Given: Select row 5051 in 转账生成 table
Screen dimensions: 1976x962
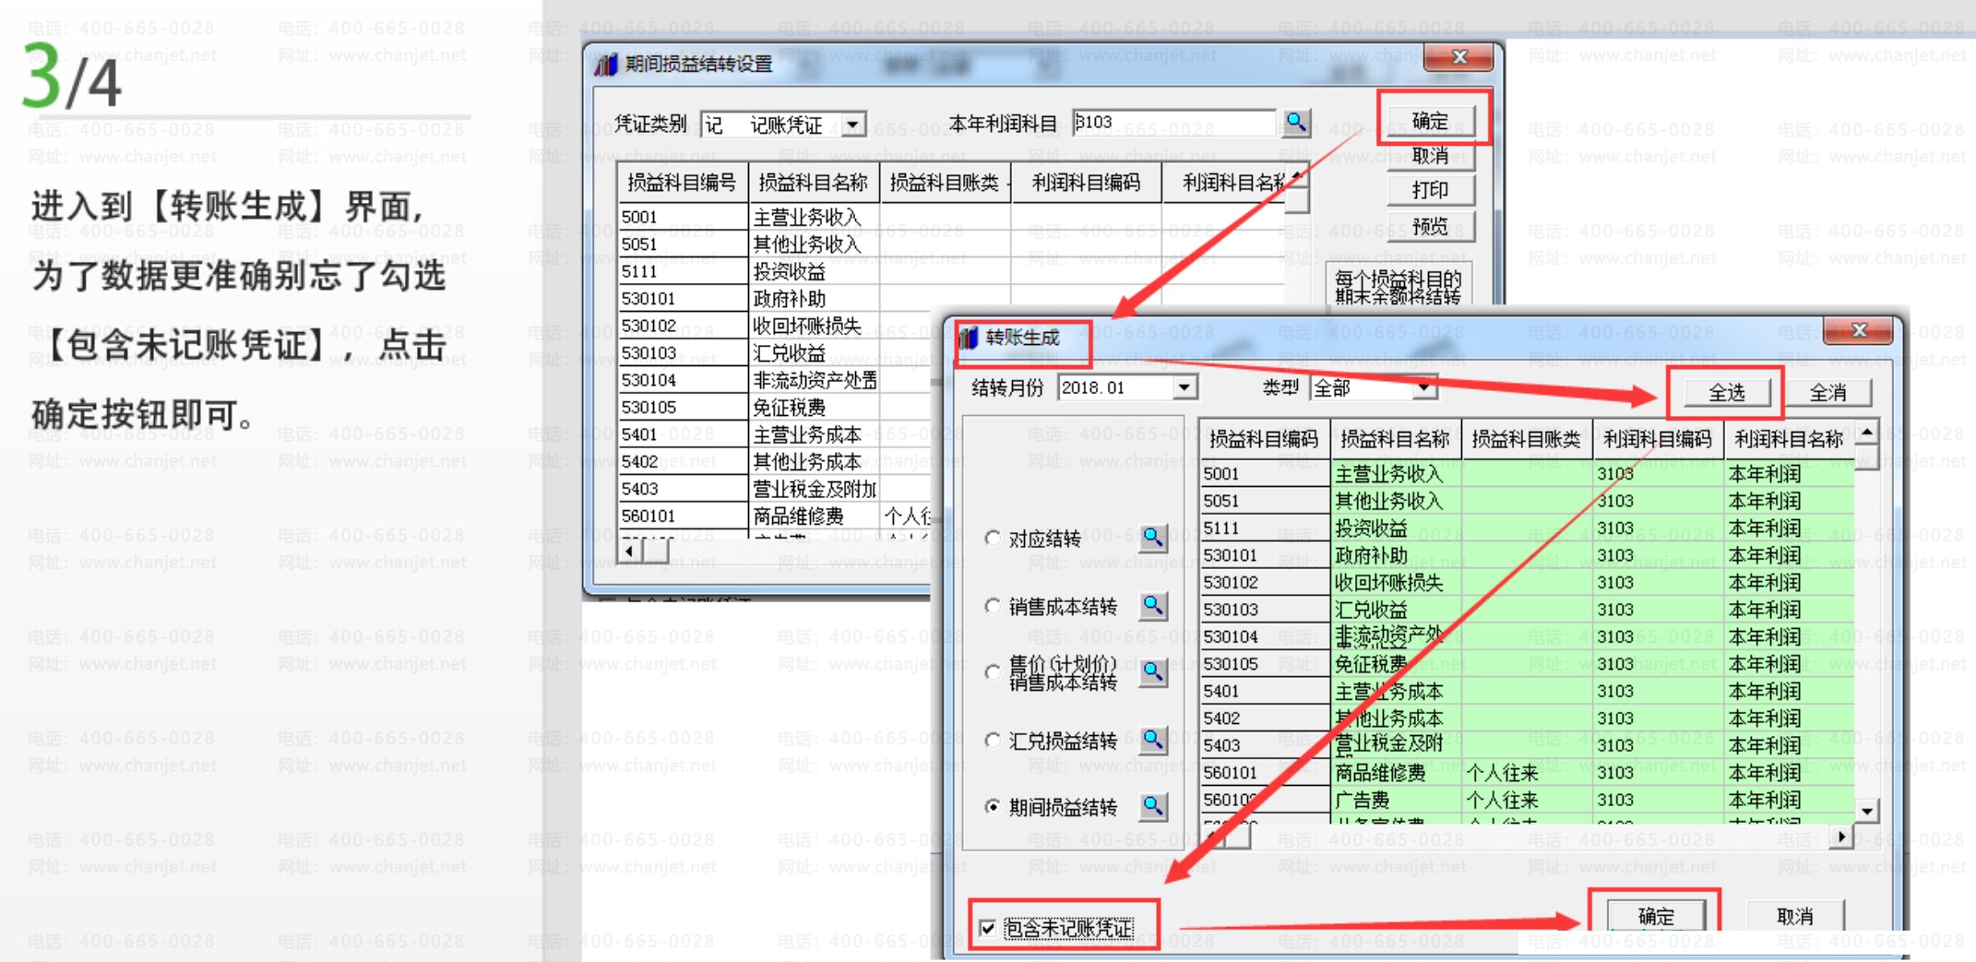Looking at the screenshot, I should (x=1527, y=501).
